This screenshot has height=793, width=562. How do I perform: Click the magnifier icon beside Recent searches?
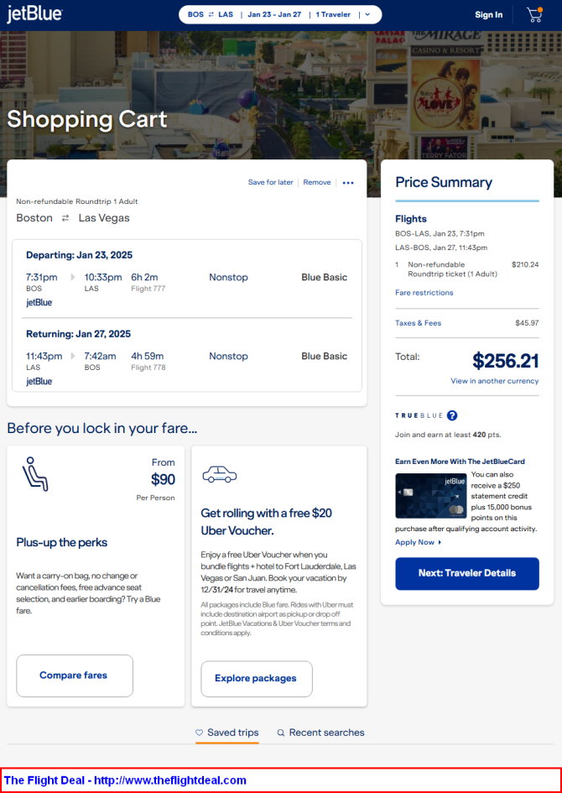click(x=281, y=733)
